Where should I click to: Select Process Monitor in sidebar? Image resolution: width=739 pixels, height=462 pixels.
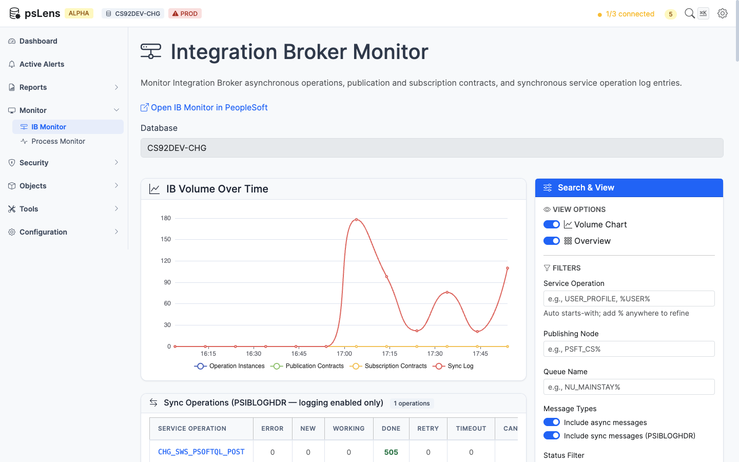pyautogui.click(x=68, y=141)
